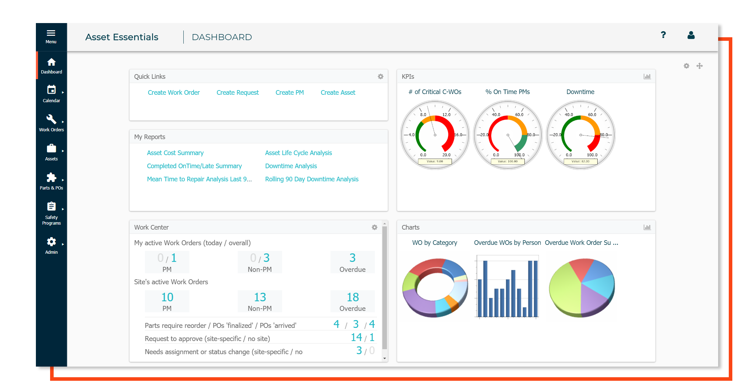Open Work Center settings gear
Viewport: 754px width, 390px height.
point(375,227)
